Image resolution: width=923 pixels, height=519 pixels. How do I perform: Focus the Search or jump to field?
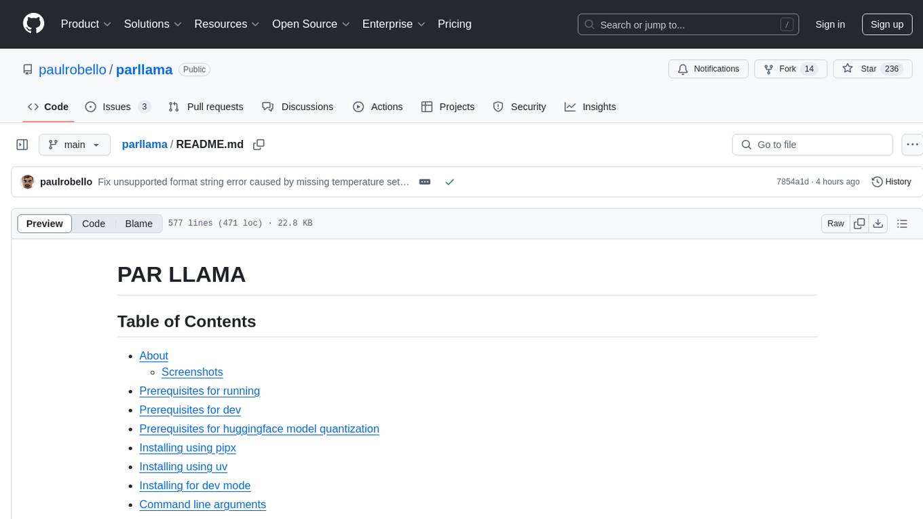(x=687, y=24)
